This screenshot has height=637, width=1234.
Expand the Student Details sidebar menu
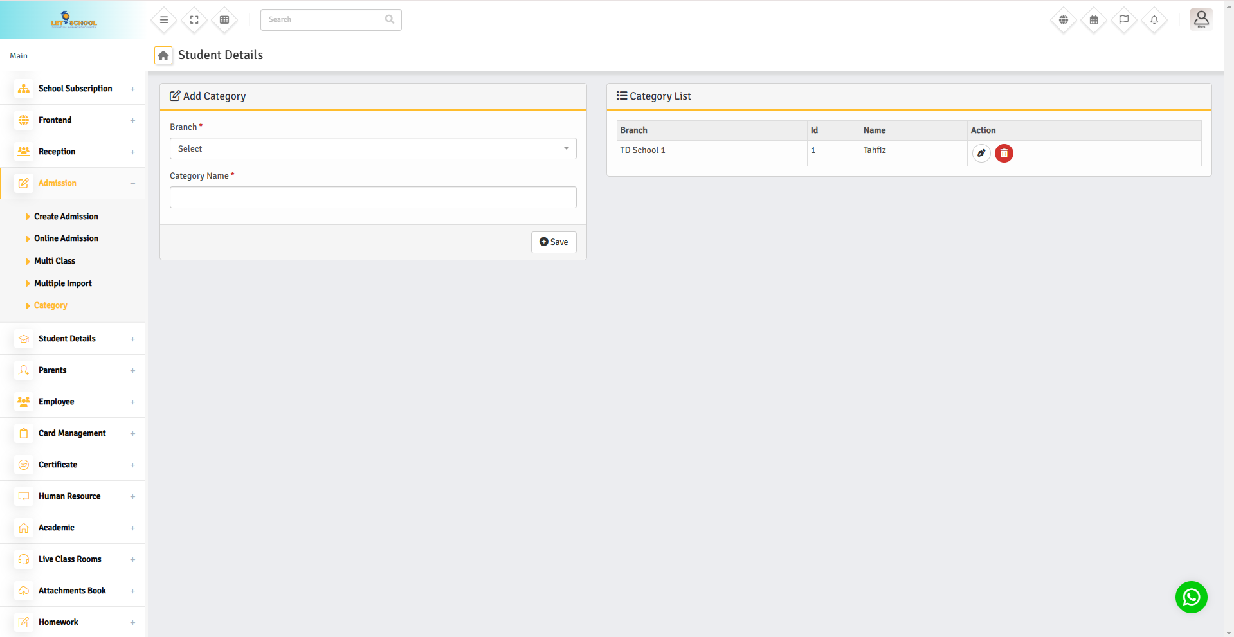pos(75,339)
